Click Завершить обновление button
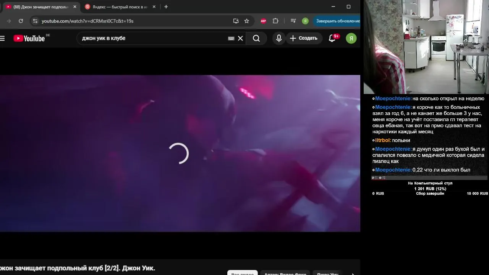The image size is (489, 275). [x=338, y=21]
